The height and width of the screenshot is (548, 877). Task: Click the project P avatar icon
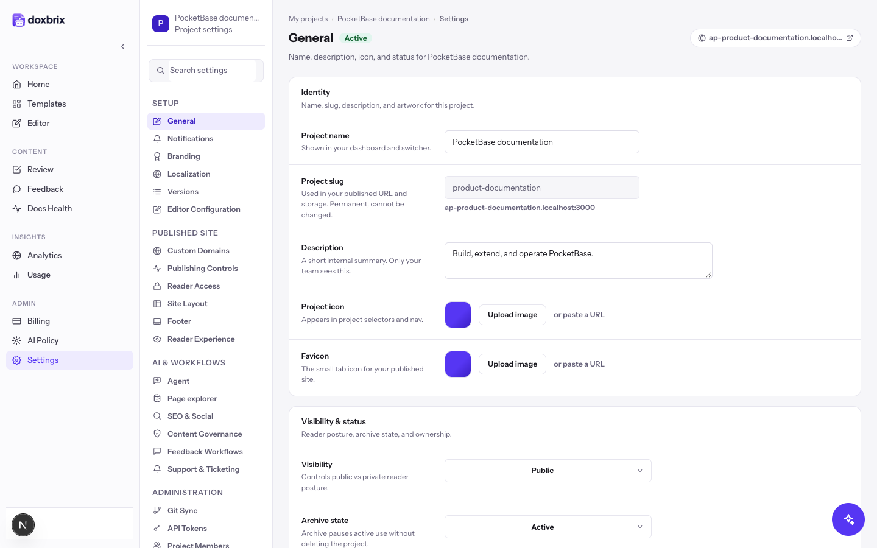(x=161, y=24)
